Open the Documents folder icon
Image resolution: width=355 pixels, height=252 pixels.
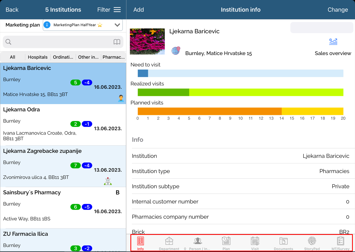pyautogui.click(x=283, y=241)
